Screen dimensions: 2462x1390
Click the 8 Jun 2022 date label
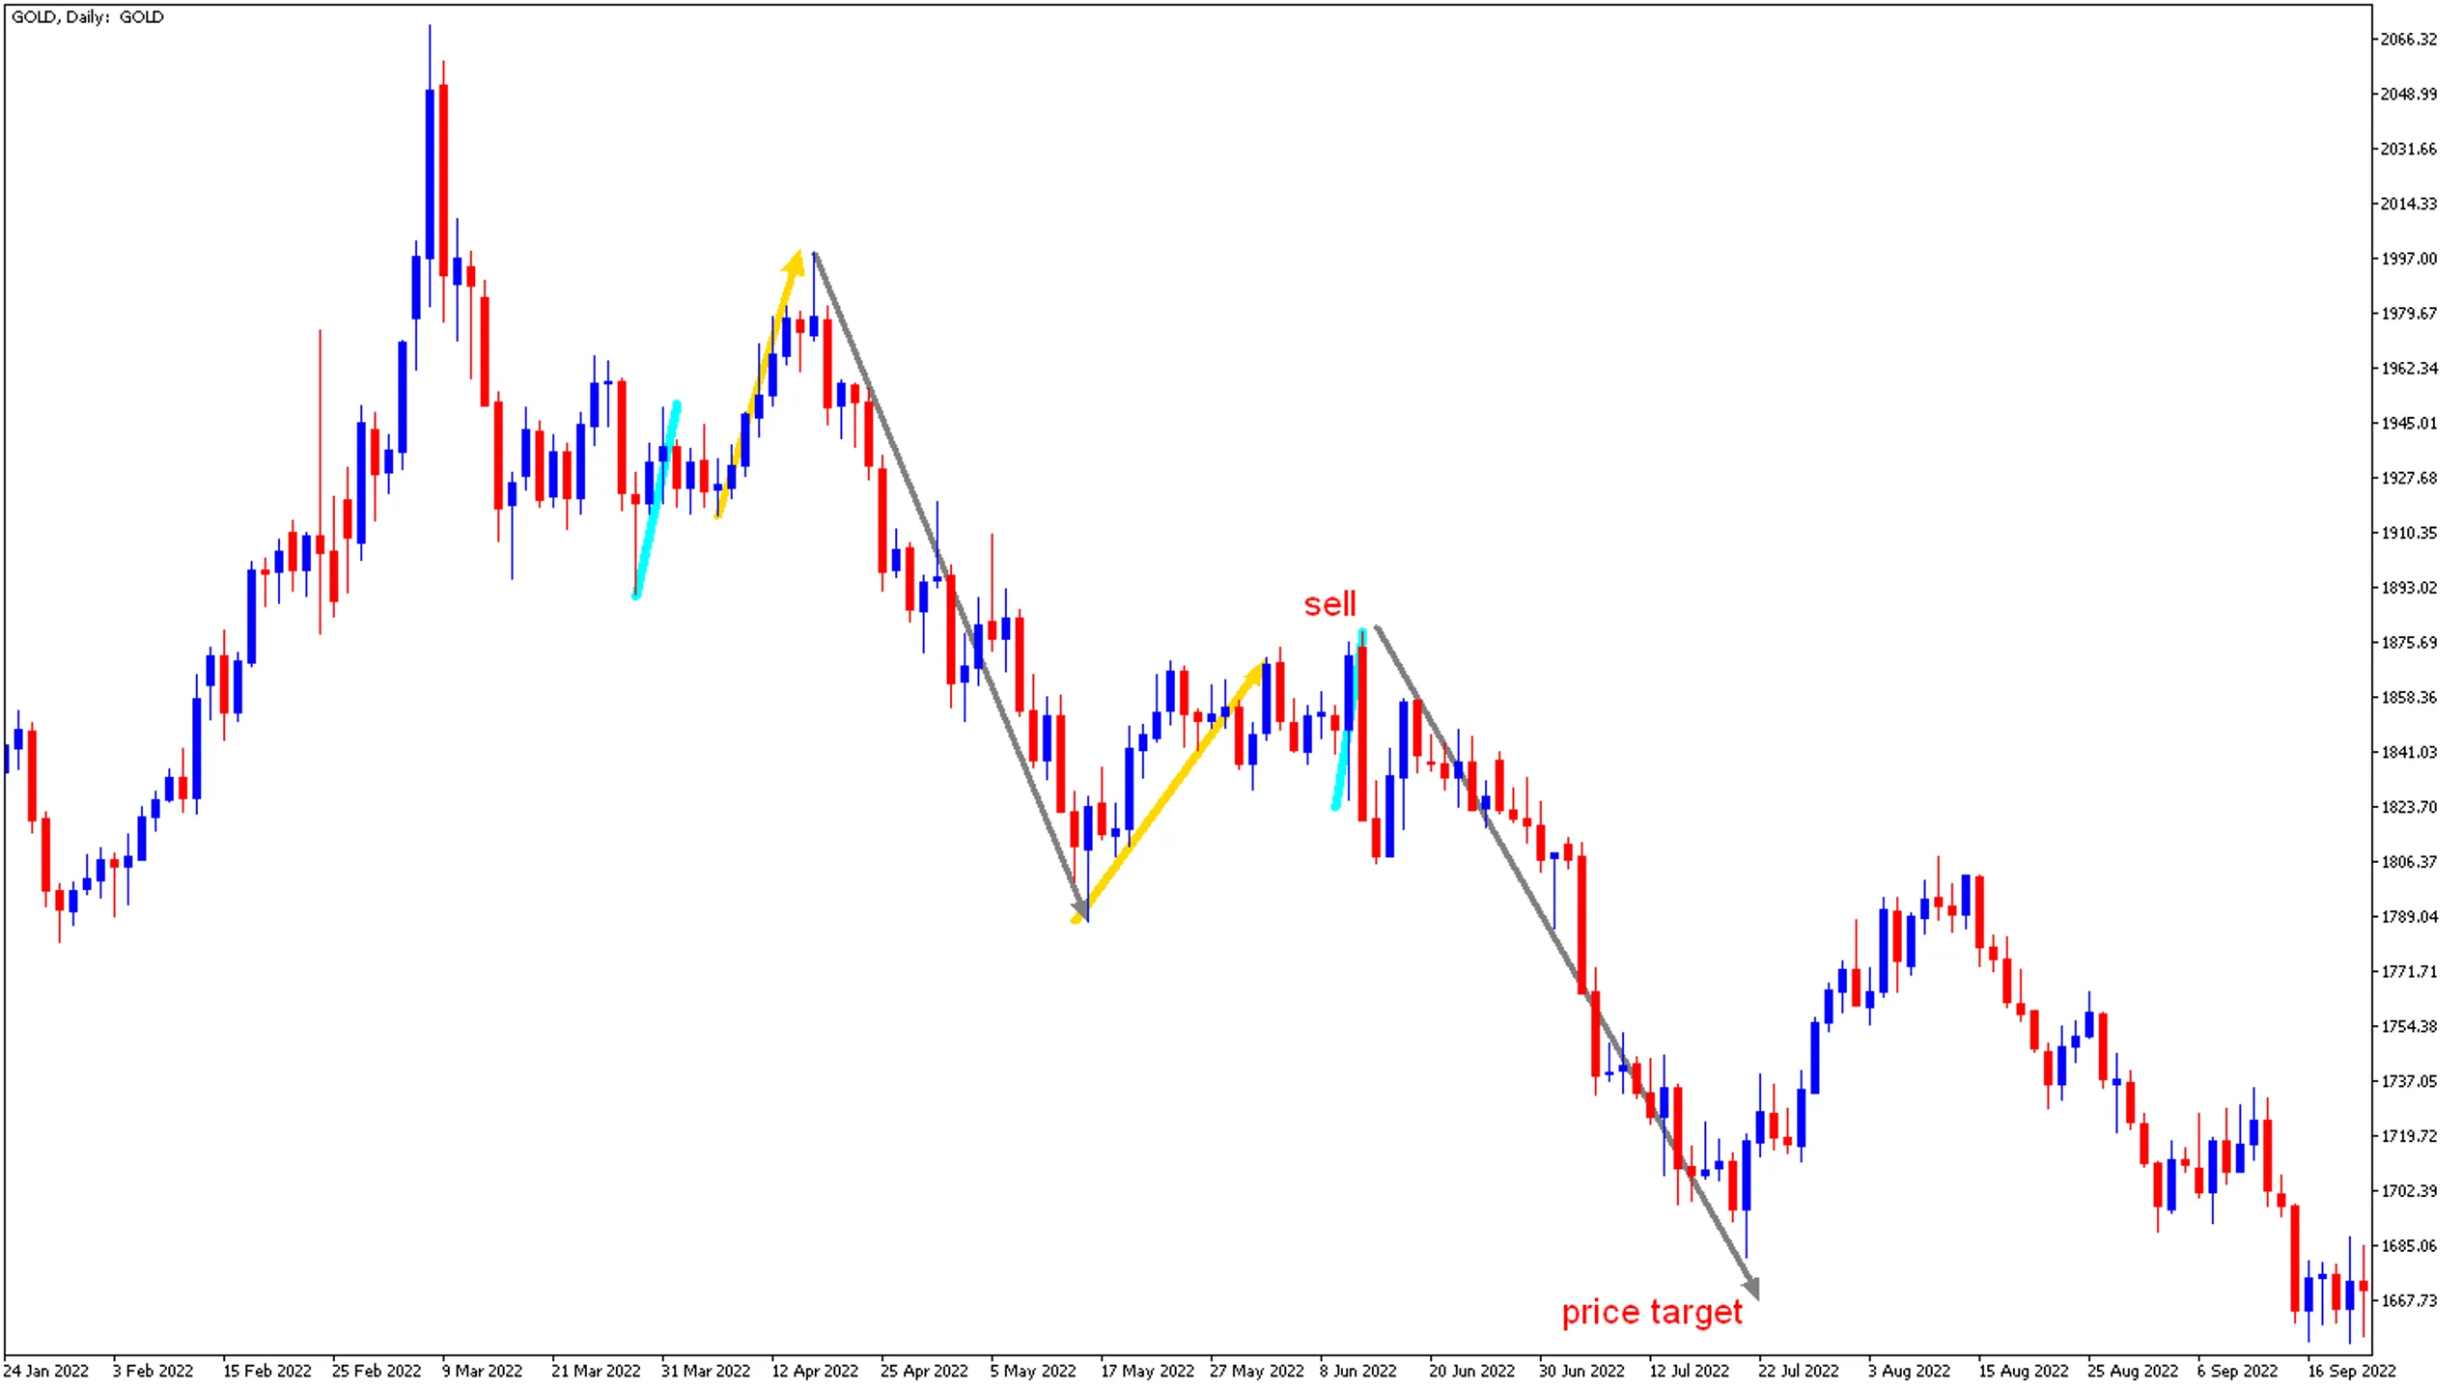1357,1371
